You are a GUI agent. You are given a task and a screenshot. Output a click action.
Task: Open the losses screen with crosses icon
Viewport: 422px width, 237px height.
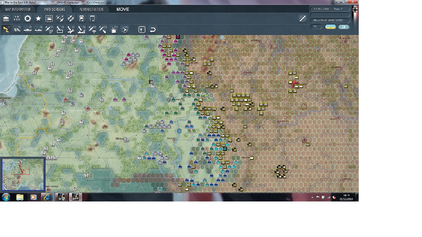click(x=17, y=19)
